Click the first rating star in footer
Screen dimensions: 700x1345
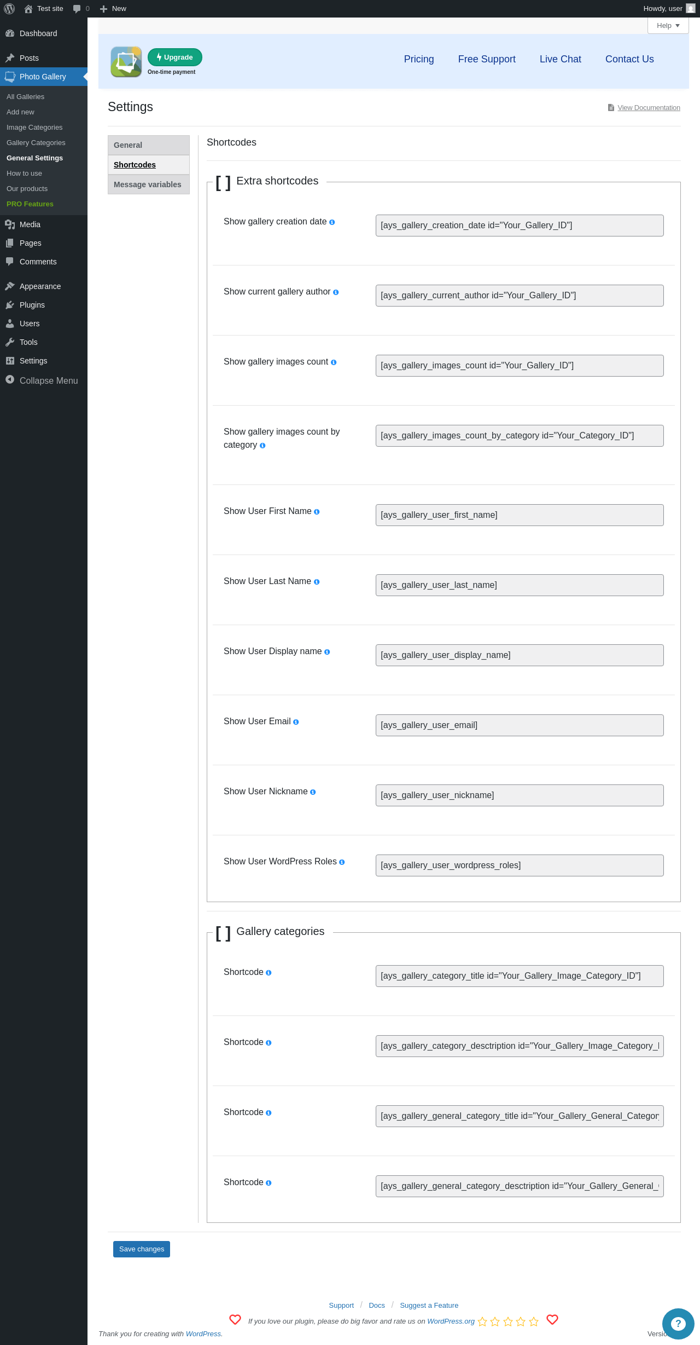point(482,1321)
